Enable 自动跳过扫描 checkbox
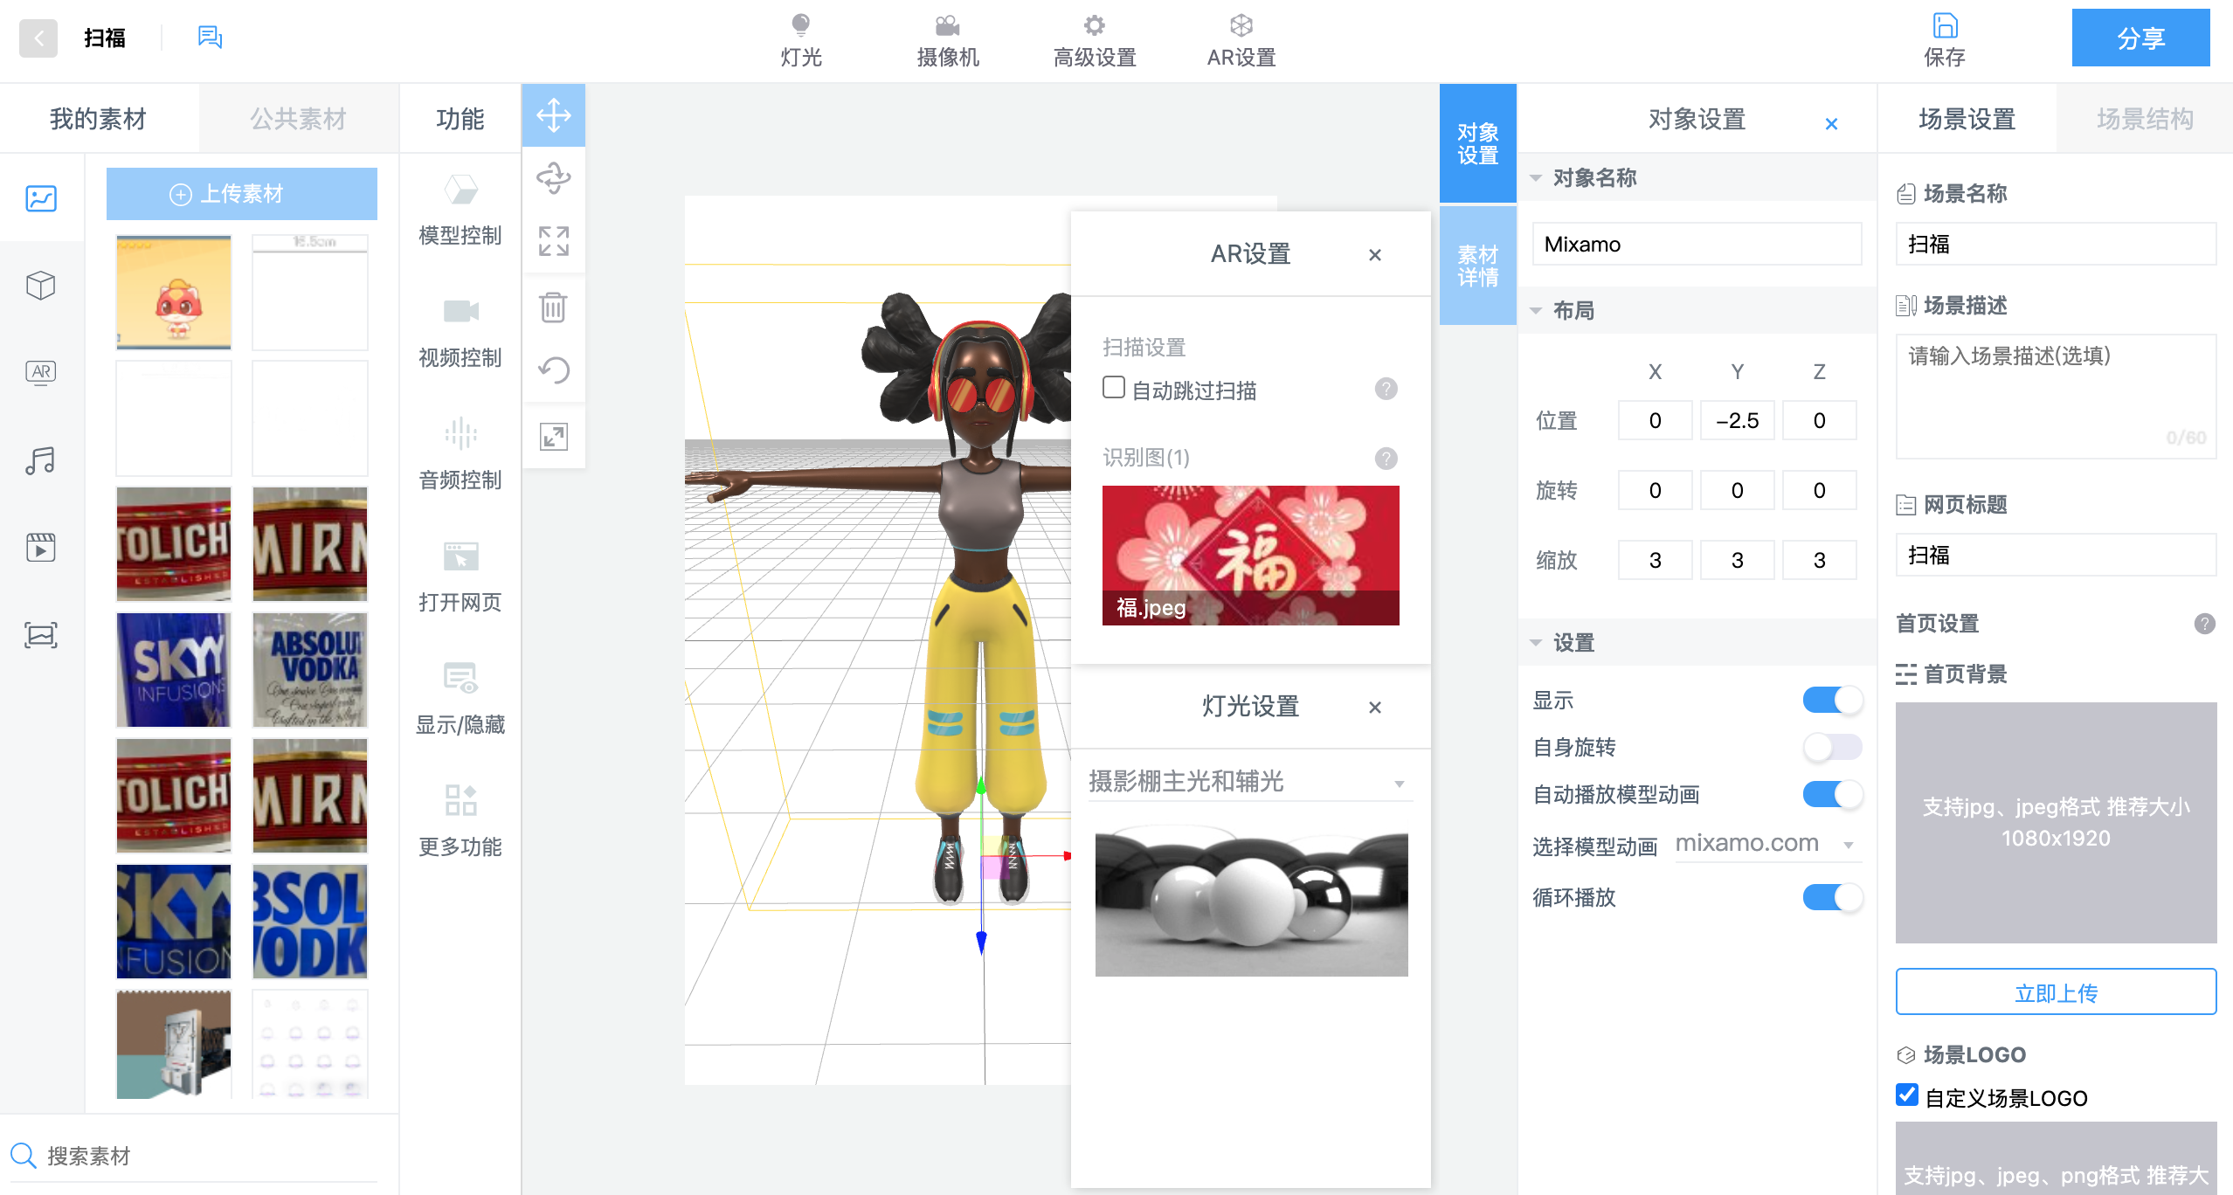Screen dimensions: 2233x1195 (x=1114, y=388)
